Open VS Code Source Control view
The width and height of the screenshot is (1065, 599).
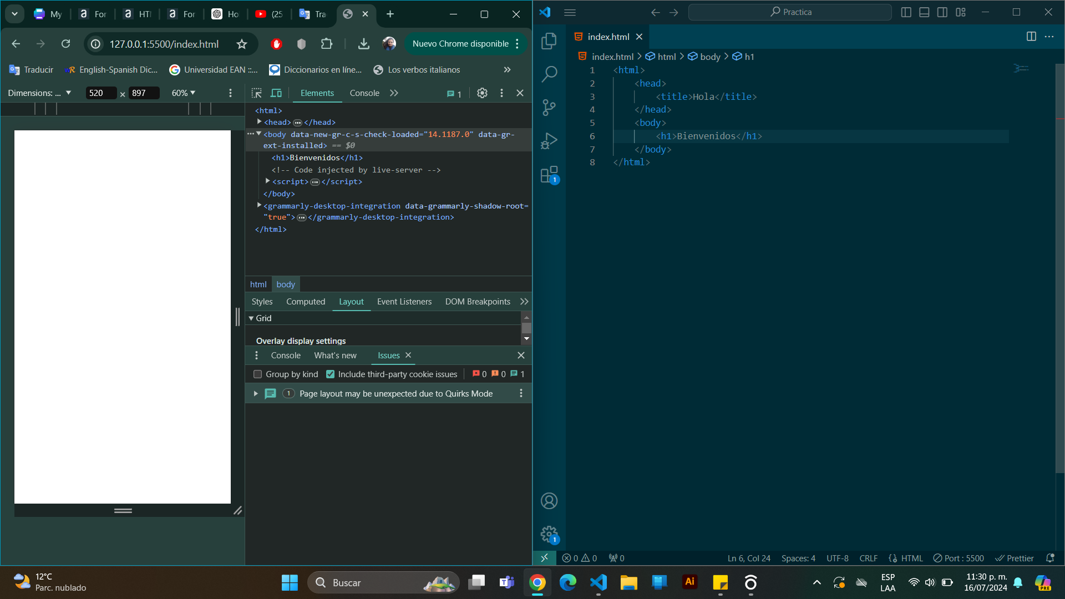549,107
